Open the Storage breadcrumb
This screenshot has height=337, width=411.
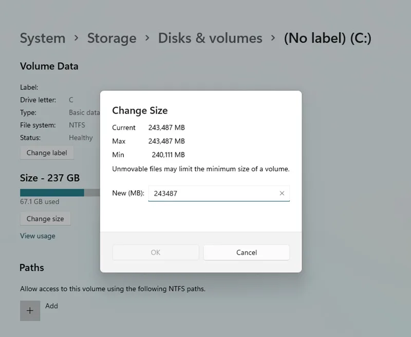pyautogui.click(x=111, y=38)
